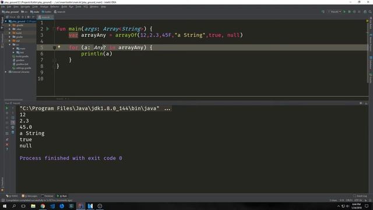Expand External Libraries node
This screenshot has width=373, height=210.
click(x=6, y=72)
